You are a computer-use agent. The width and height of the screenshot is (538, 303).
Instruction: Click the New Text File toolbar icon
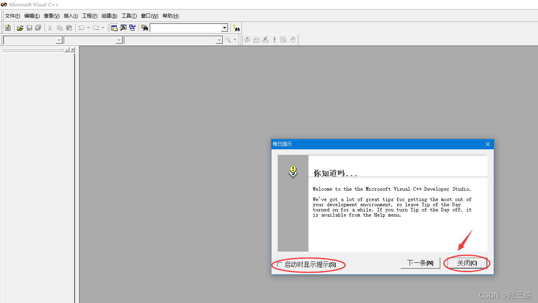(8, 28)
